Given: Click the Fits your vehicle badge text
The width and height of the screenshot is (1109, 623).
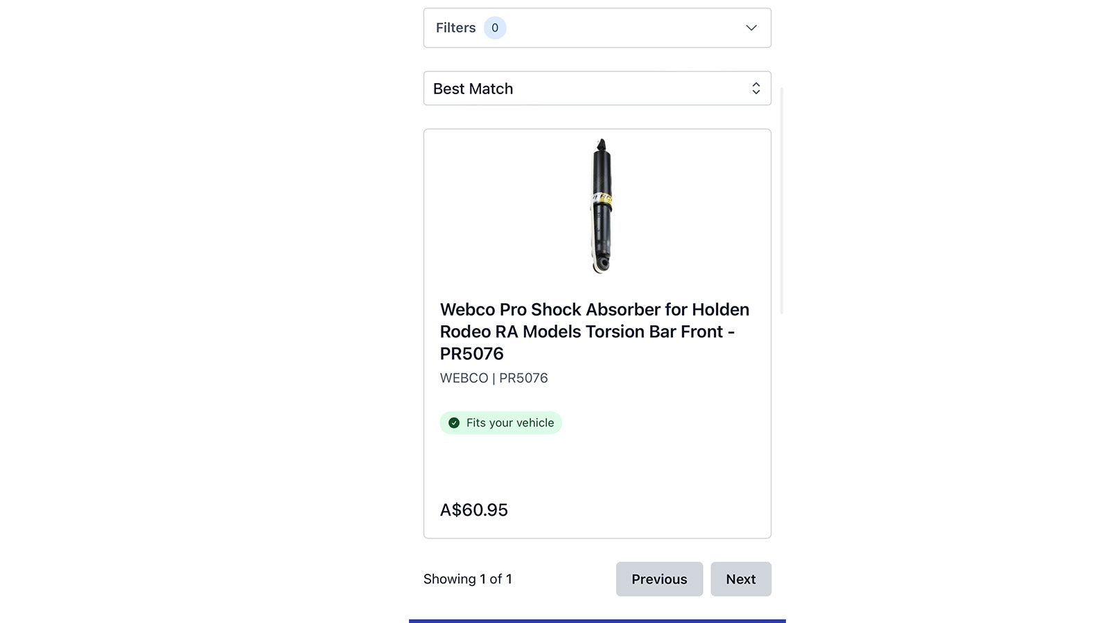Looking at the screenshot, I should click(510, 423).
